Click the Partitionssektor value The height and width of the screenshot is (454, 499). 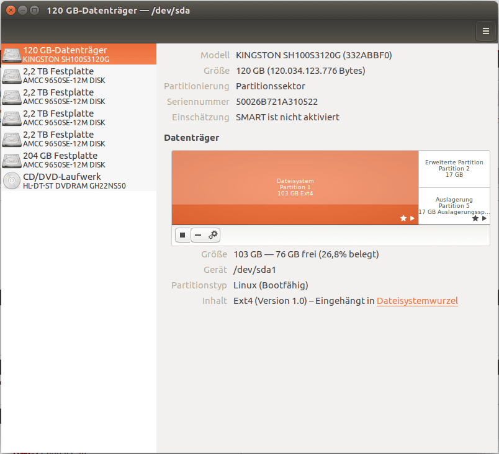pyautogui.click(x=270, y=86)
